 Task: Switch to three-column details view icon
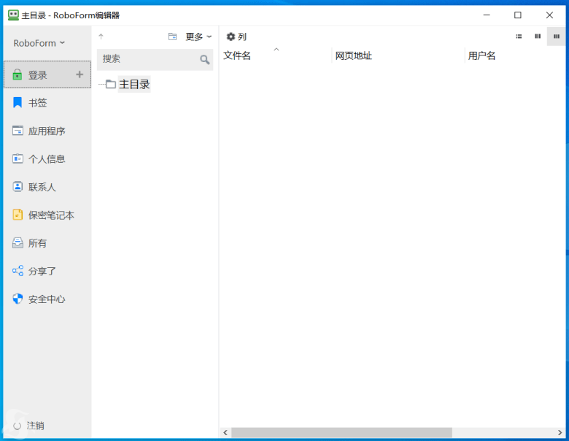[x=557, y=37]
